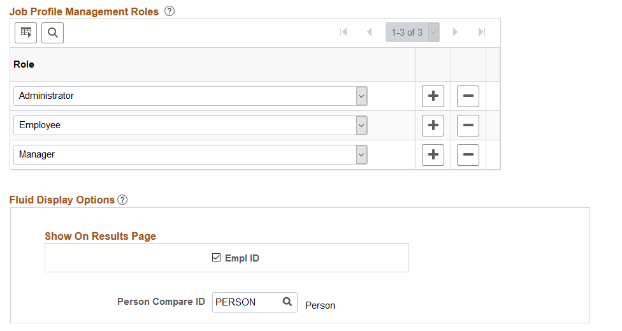The image size is (622, 331).
Task: Add a row after Employee role
Action: (x=433, y=126)
